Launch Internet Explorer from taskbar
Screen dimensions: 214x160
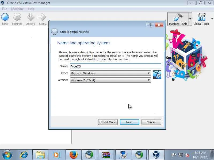point(24,155)
